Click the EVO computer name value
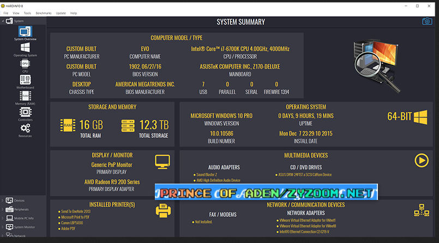 click(145, 49)
